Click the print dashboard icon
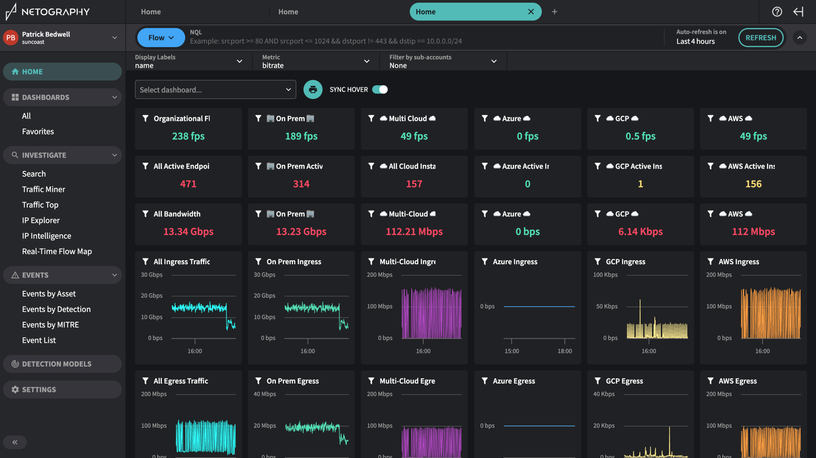 313,89
